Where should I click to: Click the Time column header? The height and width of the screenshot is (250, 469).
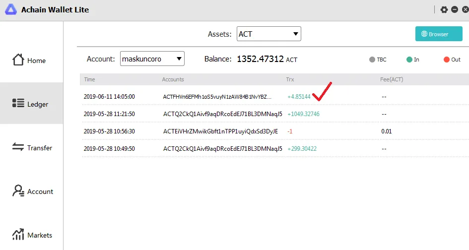[89, 79]
